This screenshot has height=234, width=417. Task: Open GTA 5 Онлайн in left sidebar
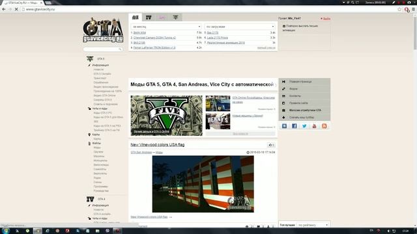(x=102, y=73)
